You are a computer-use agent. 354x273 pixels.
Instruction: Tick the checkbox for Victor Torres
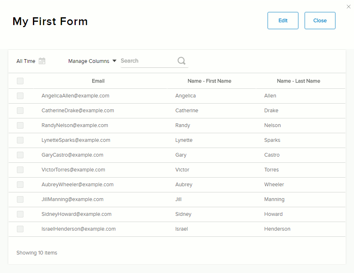pos(20,170)
